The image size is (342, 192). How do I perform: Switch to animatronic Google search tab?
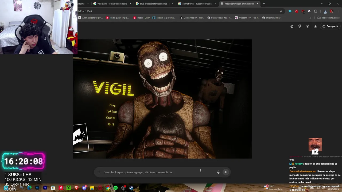pyautogui.click(x=197, y=4)
